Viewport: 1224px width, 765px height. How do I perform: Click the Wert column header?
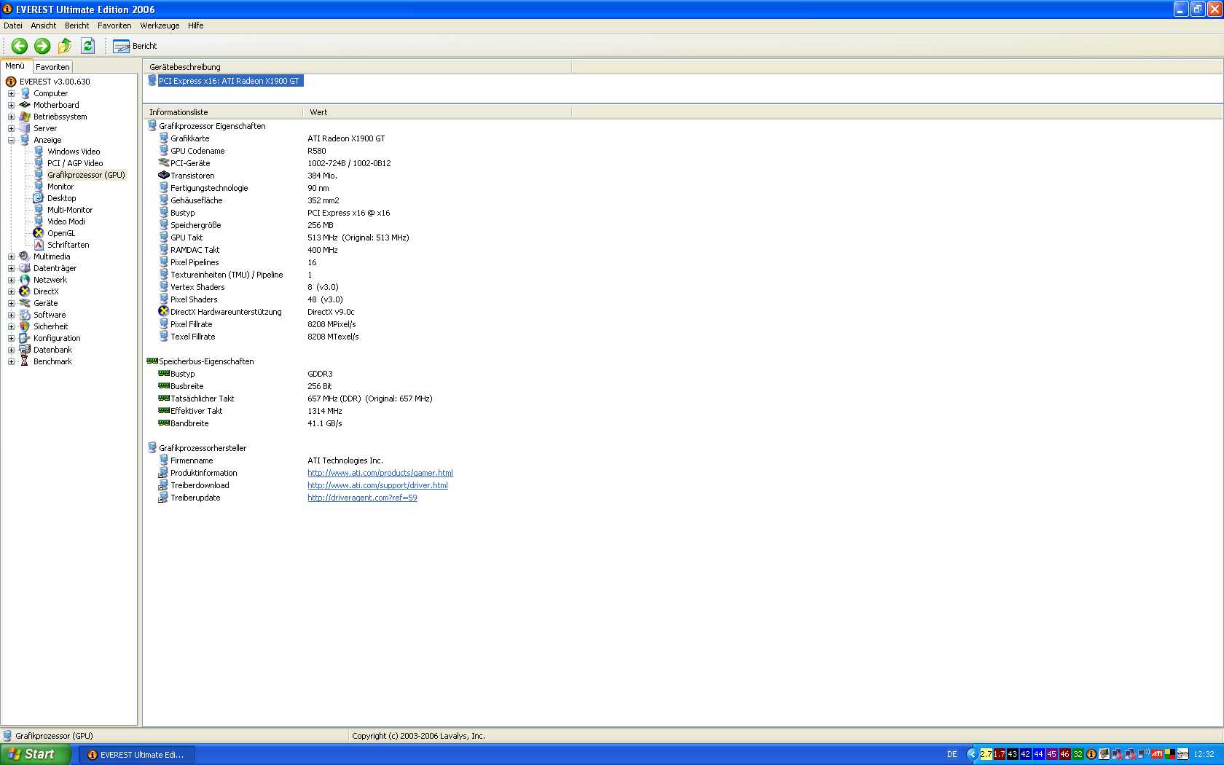[437, 112]
